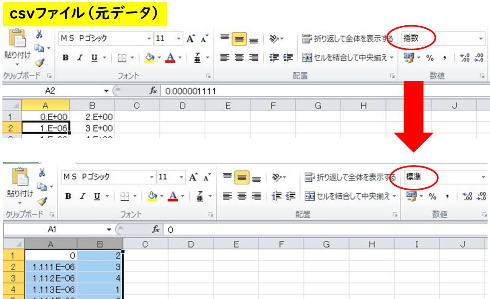This screenshot has width=490, height=299.
Task: Click comma style button in the upper ribbon
Action: [445, 57]
